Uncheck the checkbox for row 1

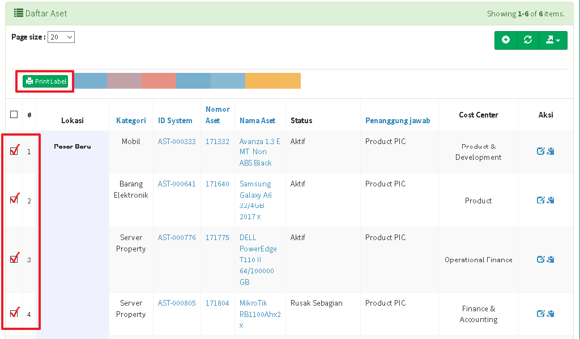pyautogui.click(x=14, y=151)
